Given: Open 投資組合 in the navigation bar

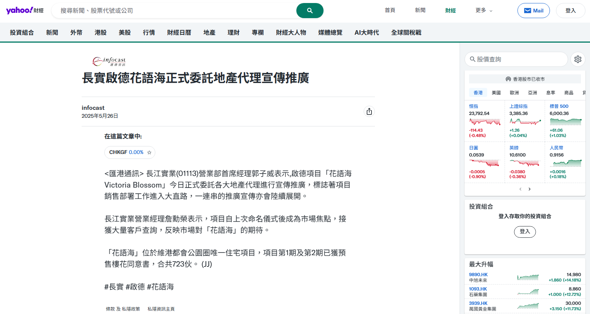Looking at the screenshot, I should click(x=22, y=32).
